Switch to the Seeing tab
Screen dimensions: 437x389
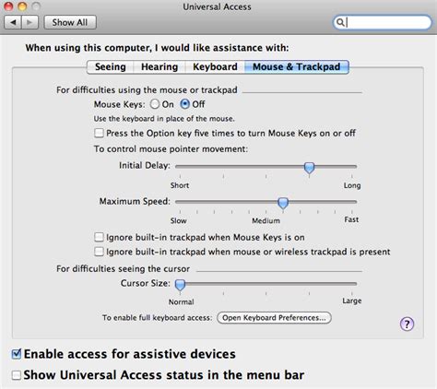point(111,67)
